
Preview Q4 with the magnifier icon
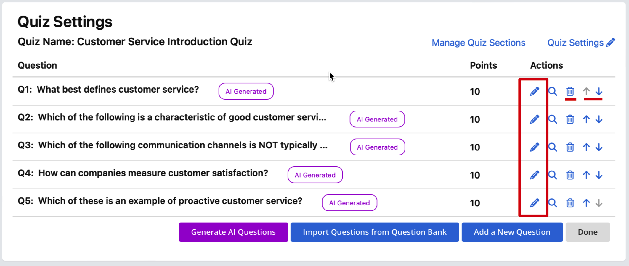(x=553, y=175)
